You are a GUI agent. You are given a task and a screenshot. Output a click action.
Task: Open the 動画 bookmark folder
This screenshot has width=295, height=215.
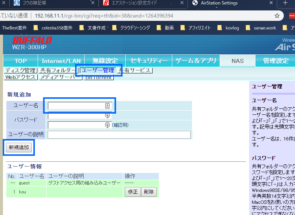tap(165, 28)
